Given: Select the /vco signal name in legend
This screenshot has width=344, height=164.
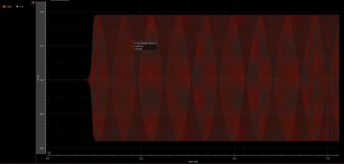Looking at the screenshot, I should pos(9,6).
